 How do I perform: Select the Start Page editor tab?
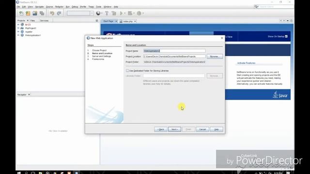pyautogui.click(x=108, y=21)
